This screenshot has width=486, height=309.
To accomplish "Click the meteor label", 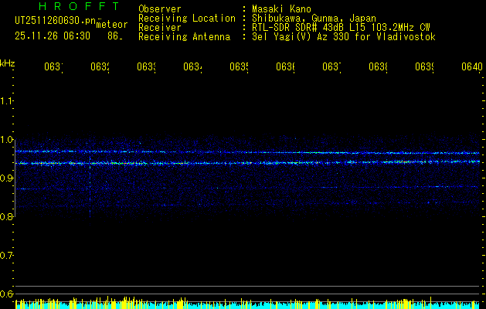I will click(112, 25).
